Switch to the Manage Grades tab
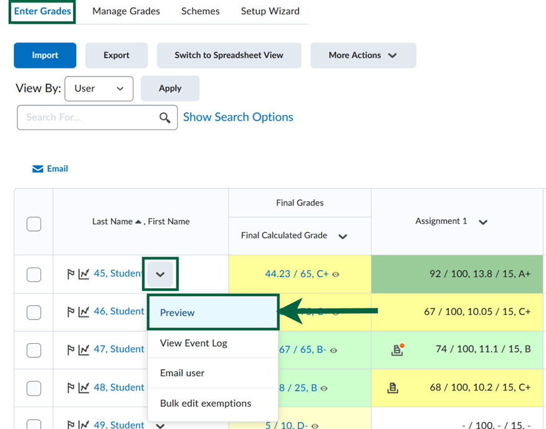Image resolution: width=546 pixels, height=429 pixels. [x=126, y=11]
